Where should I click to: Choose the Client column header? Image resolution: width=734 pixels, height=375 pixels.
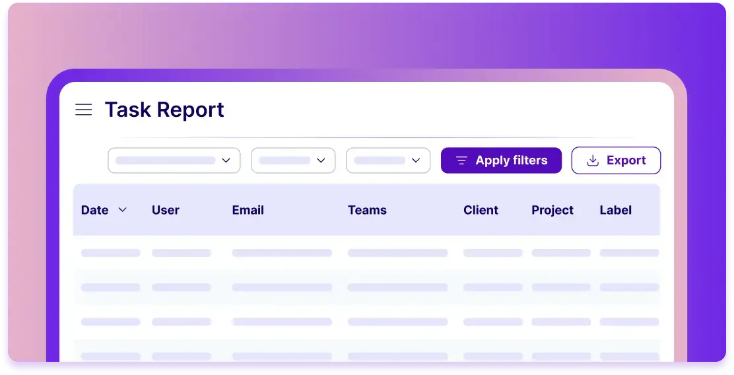481,210
